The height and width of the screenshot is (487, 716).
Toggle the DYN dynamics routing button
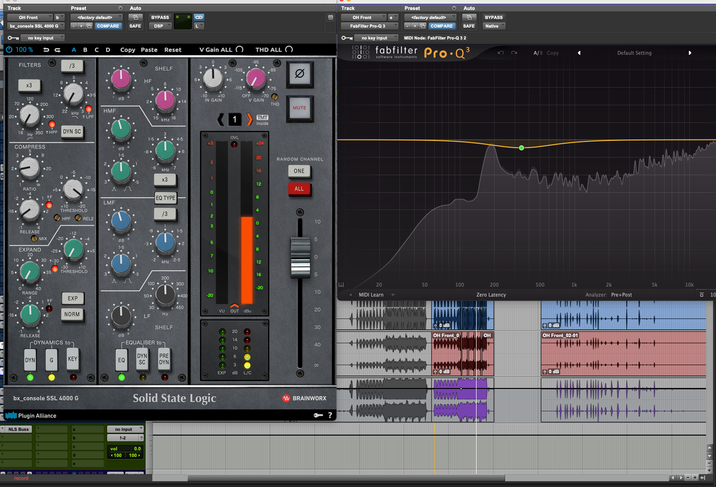click(x=30, y=360)
